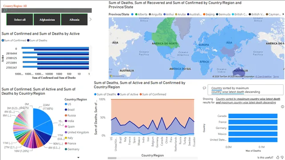Open the 'Showing results for' query link
The image size is (285, 160).
click(248, 101)
